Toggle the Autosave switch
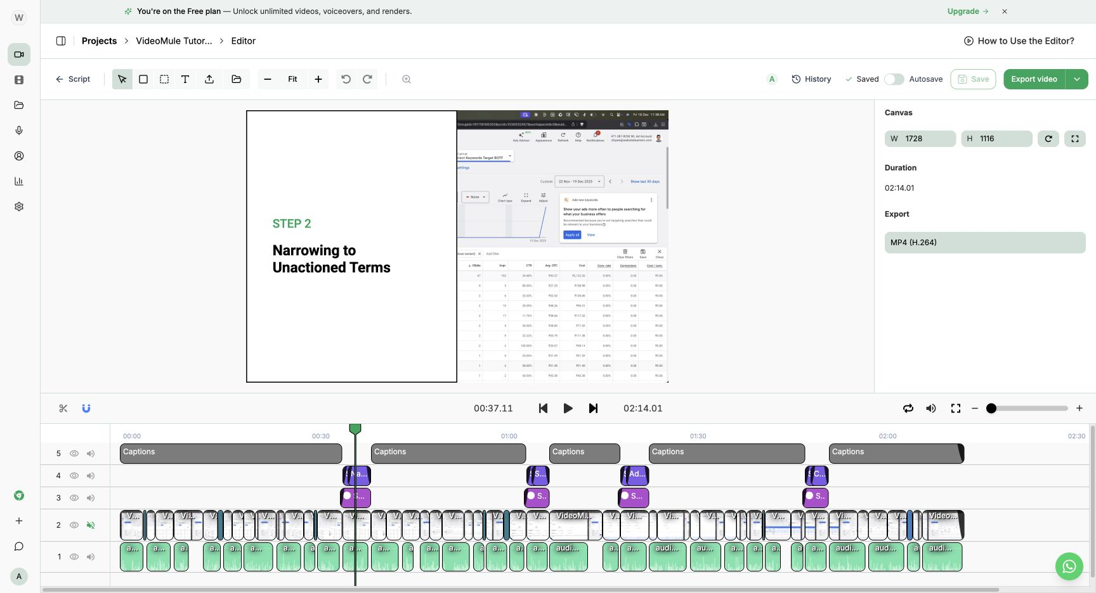The height and width of the screenshot is (593, 1096). click(x=894, y=79)
